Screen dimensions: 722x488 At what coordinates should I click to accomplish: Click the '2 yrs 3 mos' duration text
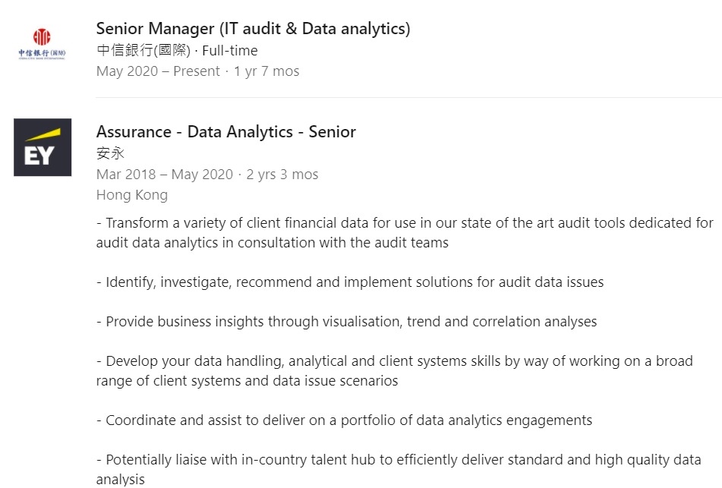tap(282, 175)
